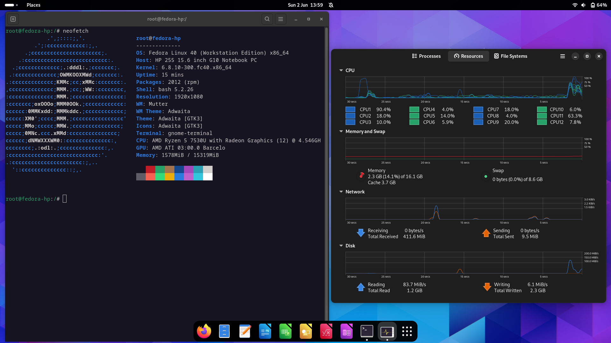Click the Disk Reading arrow icon
The image size is (611, 343).
361,287
